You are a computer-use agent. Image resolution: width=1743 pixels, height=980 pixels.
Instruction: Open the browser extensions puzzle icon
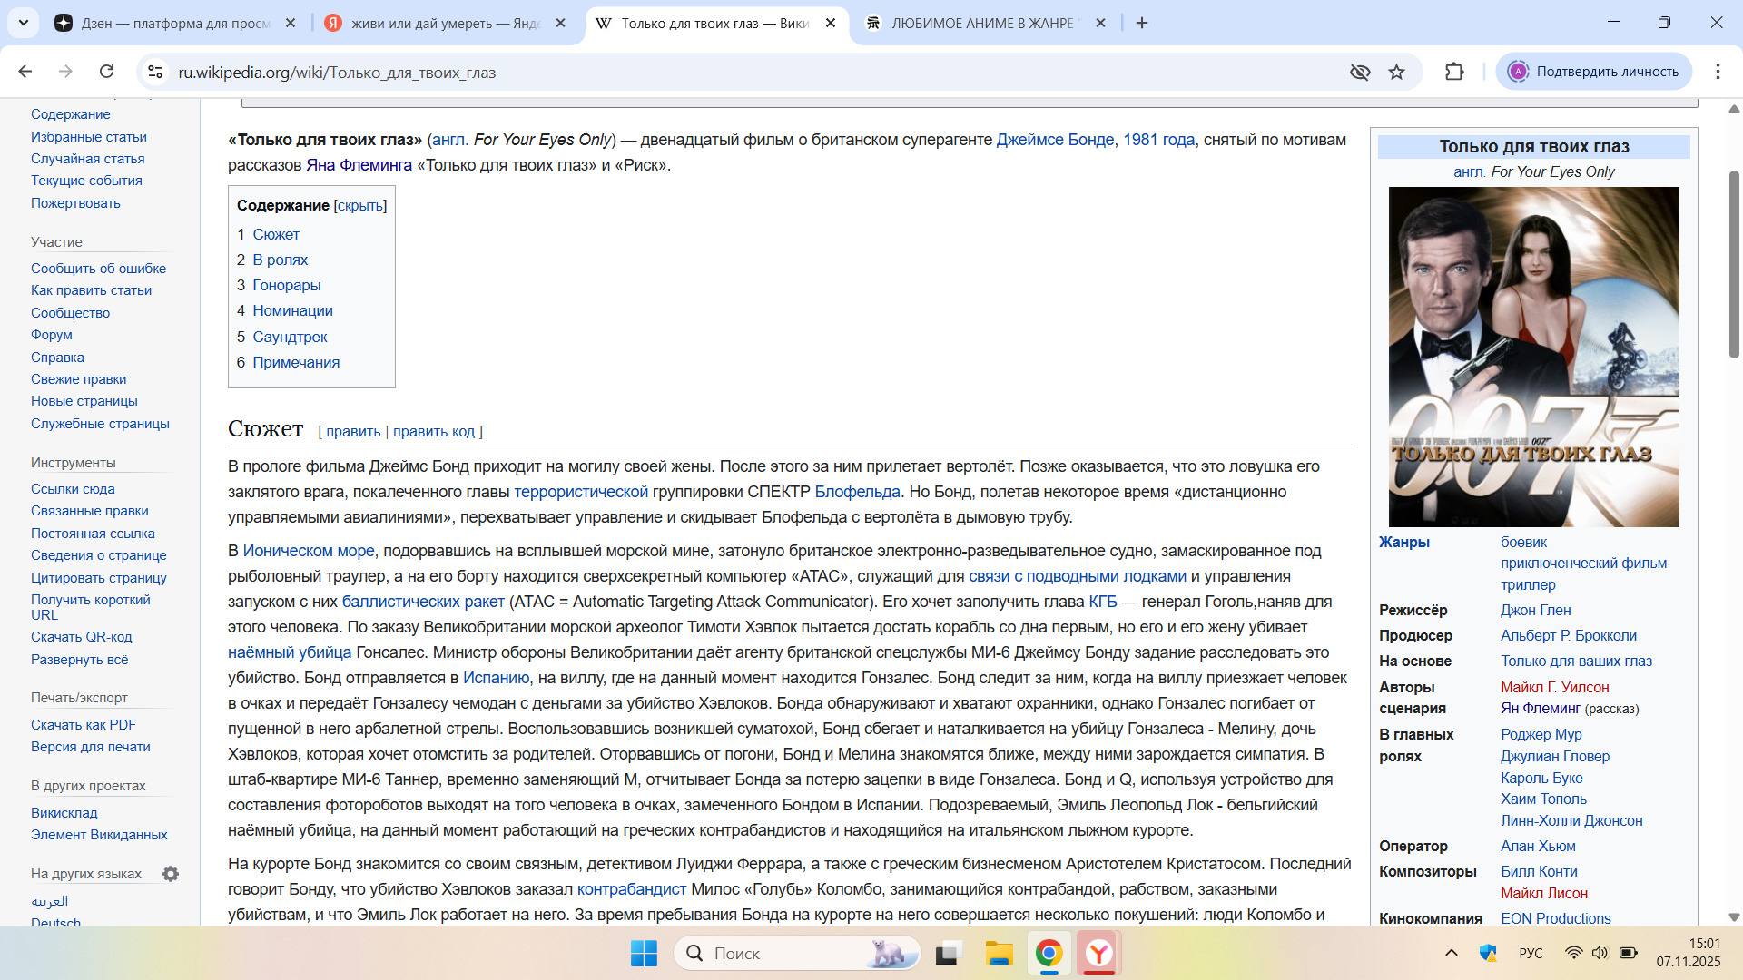click(x=1454, y=72)
